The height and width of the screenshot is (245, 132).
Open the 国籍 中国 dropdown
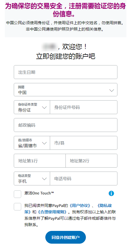[65, 90]
